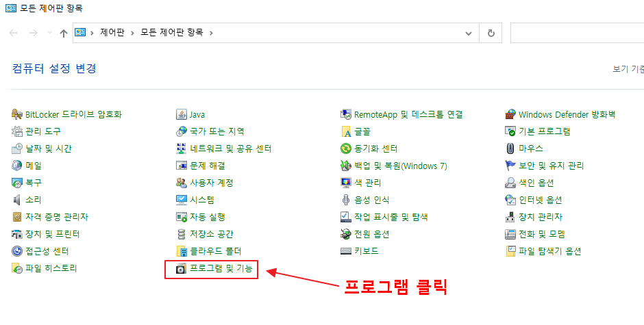Screen dimensions: 644x325
Task: Expand chevron after 모든 제어판 항목
Action: point(211,33)
